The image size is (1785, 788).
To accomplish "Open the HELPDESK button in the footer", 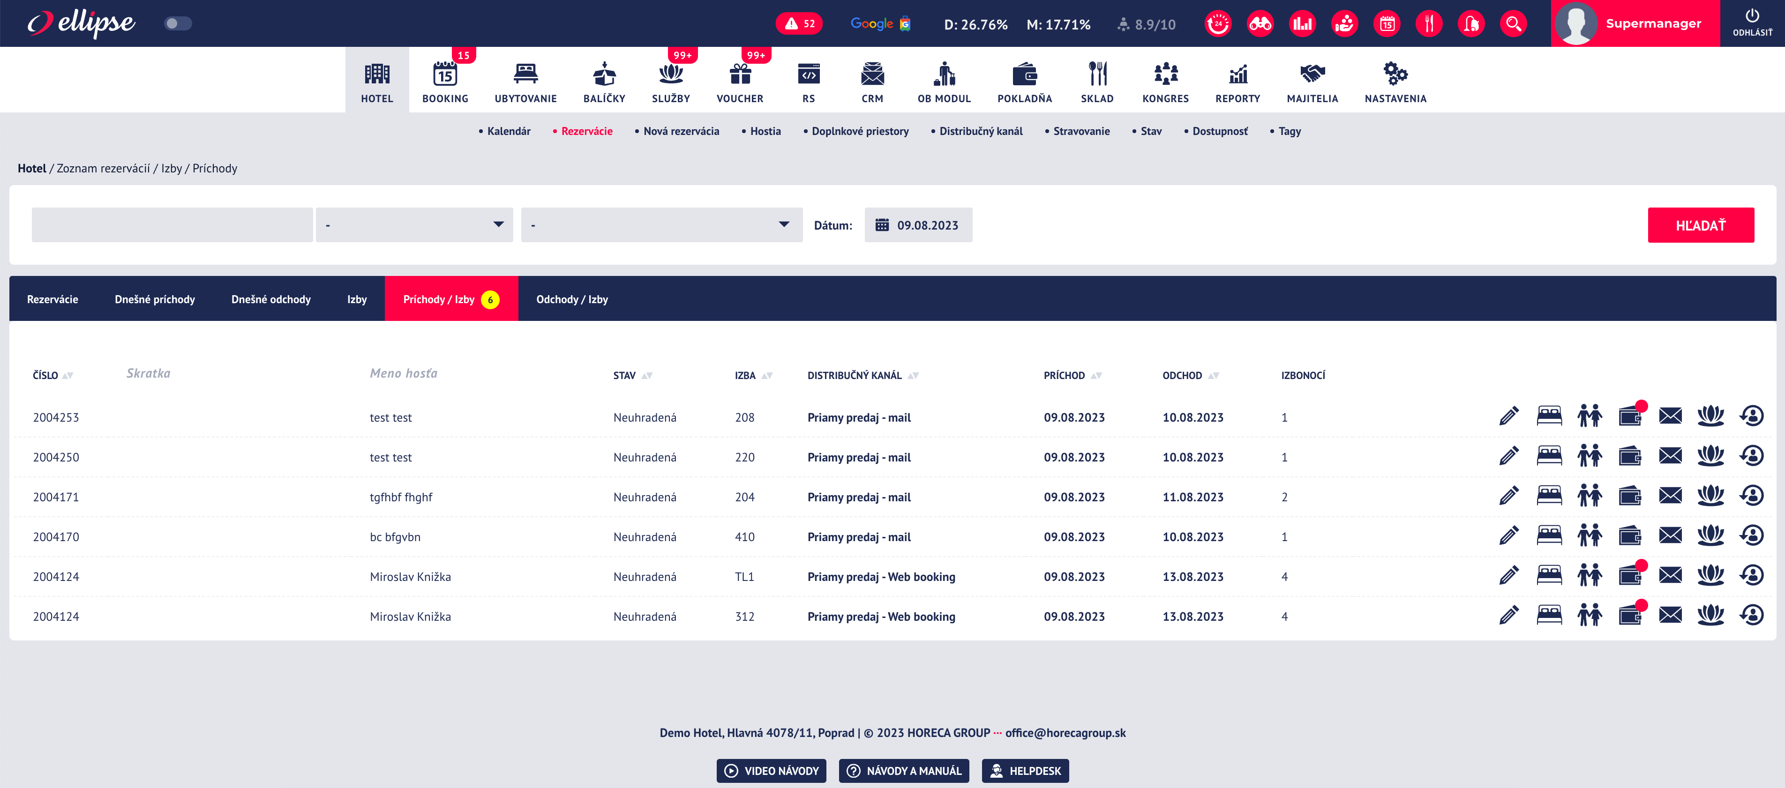I will tap(1025, 771).
